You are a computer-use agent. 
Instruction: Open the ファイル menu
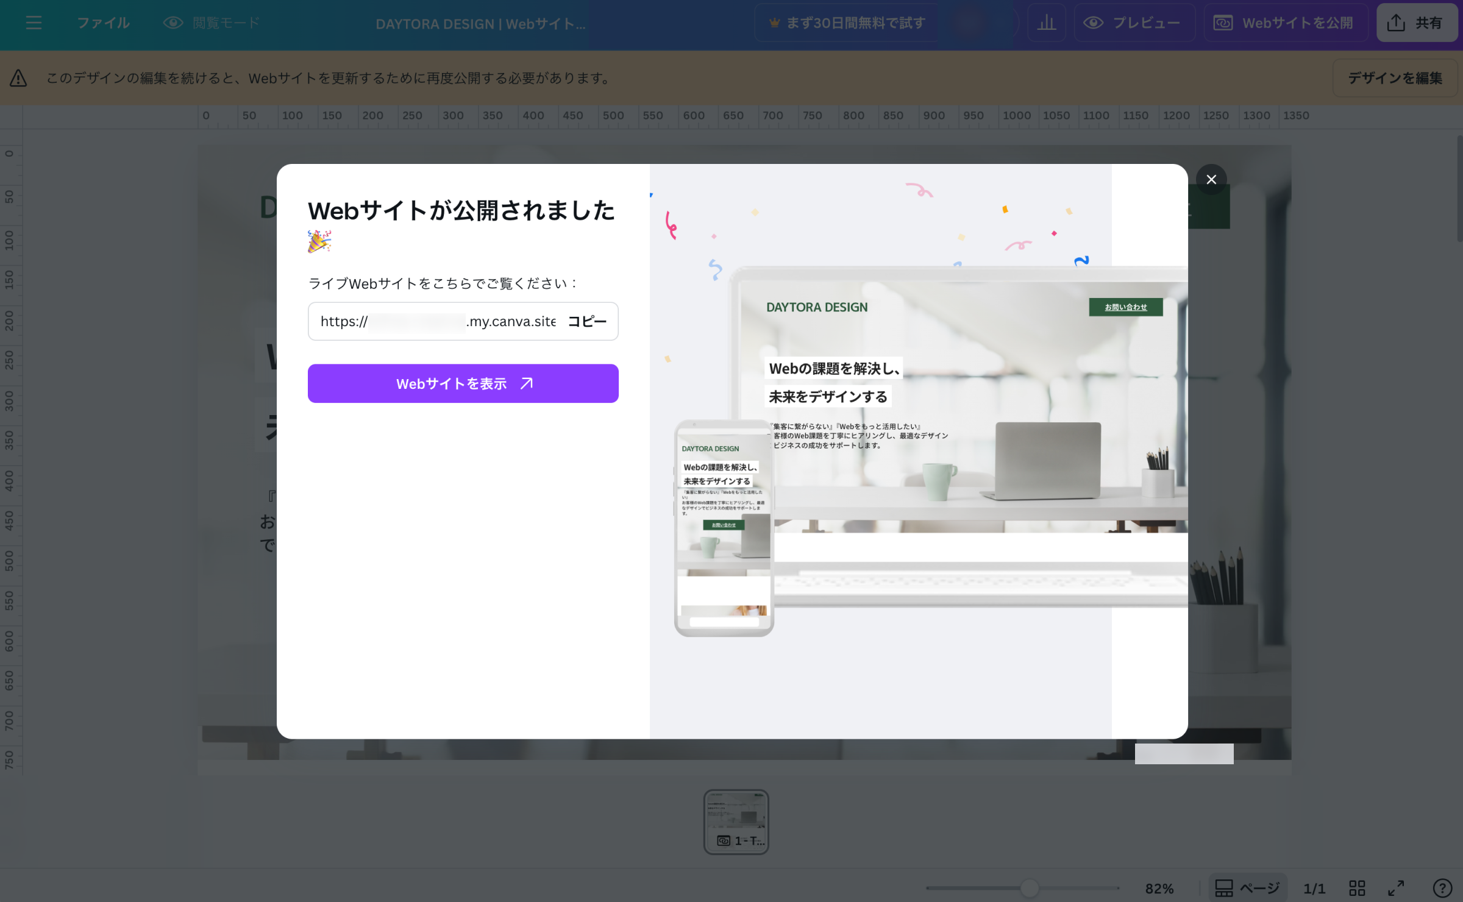tap(104, 23)
